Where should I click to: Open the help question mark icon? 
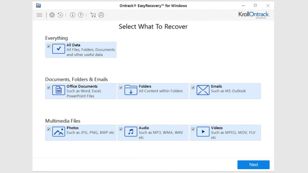[x=81, y=15]
